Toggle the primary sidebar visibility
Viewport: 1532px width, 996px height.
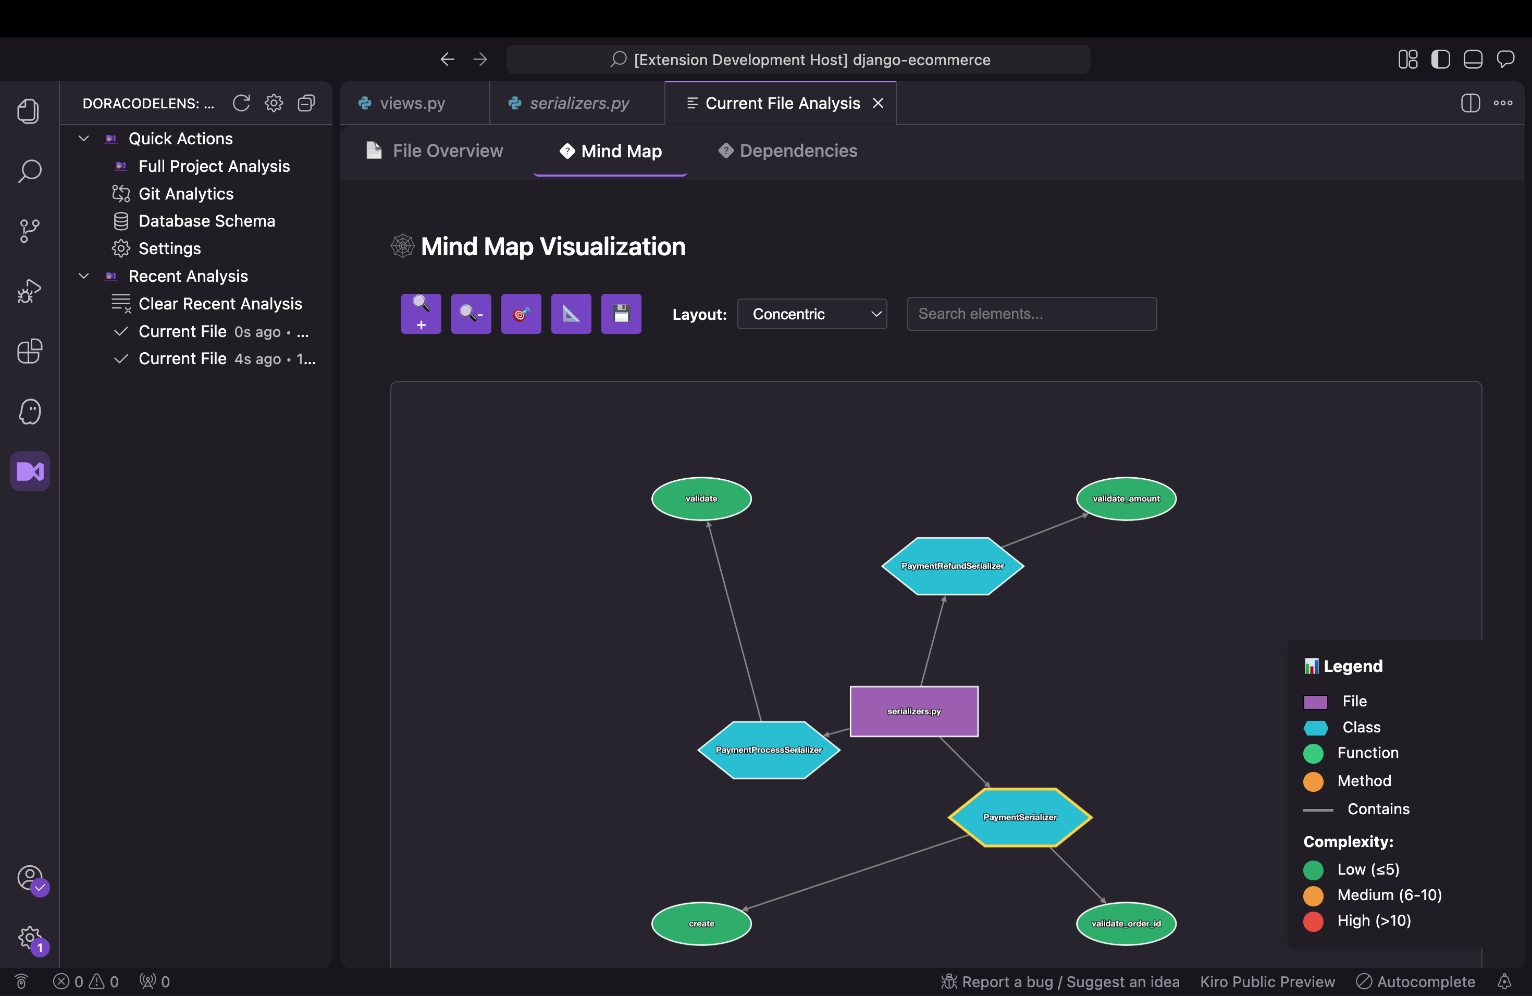point(1441,60)
